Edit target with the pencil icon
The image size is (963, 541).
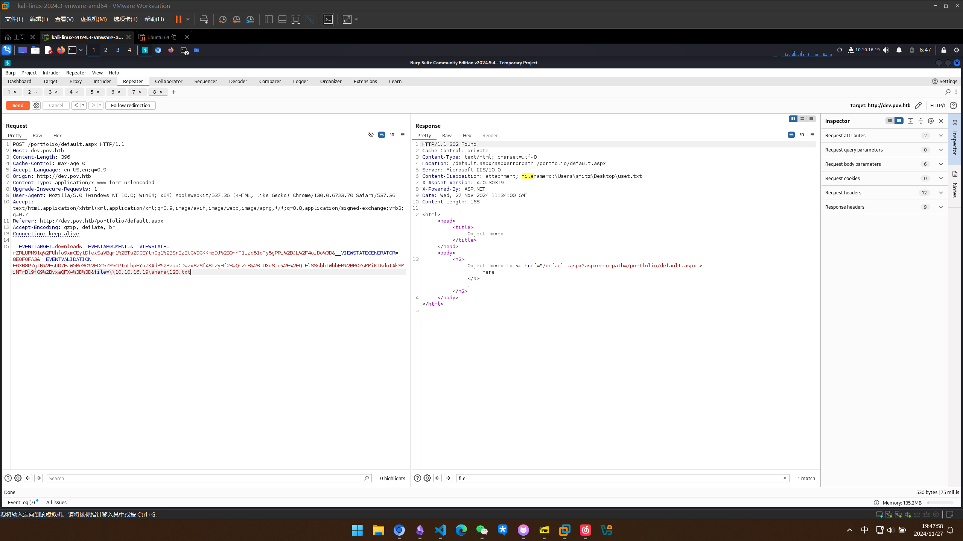coord(918,105)
